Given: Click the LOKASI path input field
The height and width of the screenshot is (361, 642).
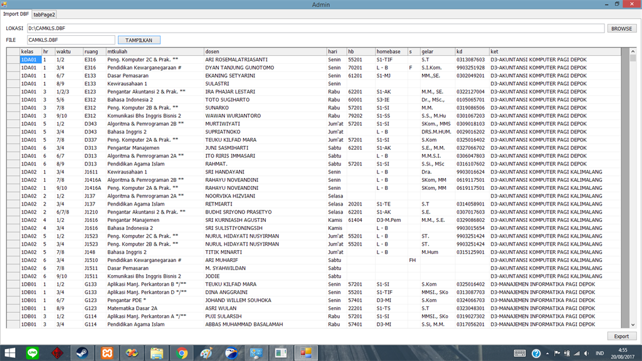Looking at the screenshot, I should pos(316,28).
